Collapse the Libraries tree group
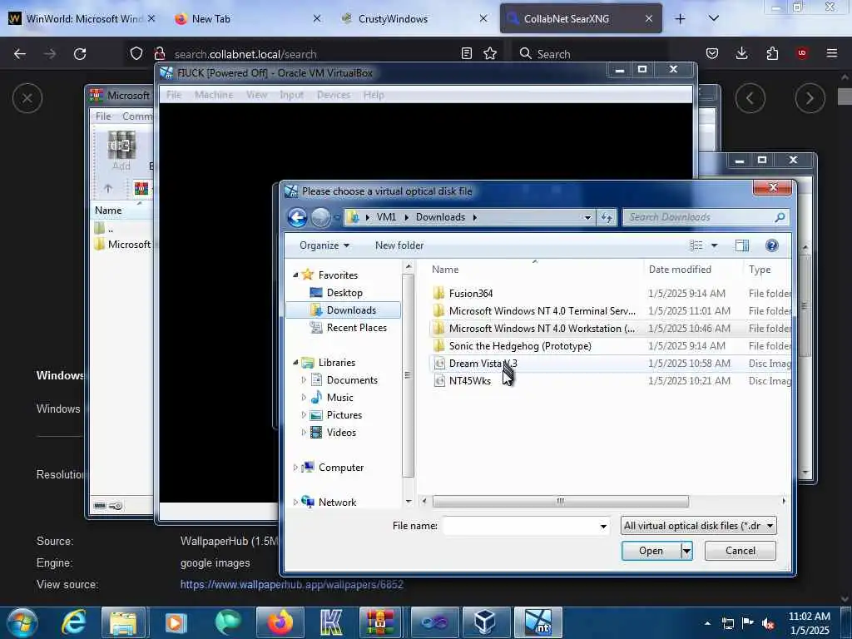The height and width of the screenshot is (639, 852). (x=295, y=363)
